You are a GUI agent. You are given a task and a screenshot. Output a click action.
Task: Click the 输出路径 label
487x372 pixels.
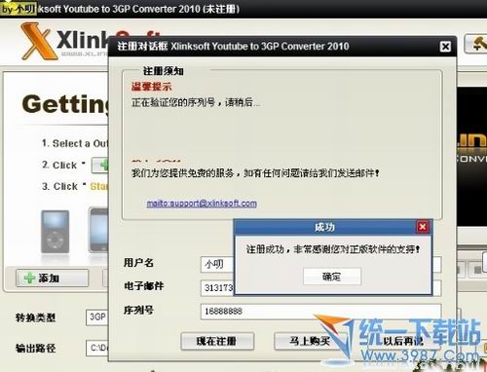click(x=36, y=349)
